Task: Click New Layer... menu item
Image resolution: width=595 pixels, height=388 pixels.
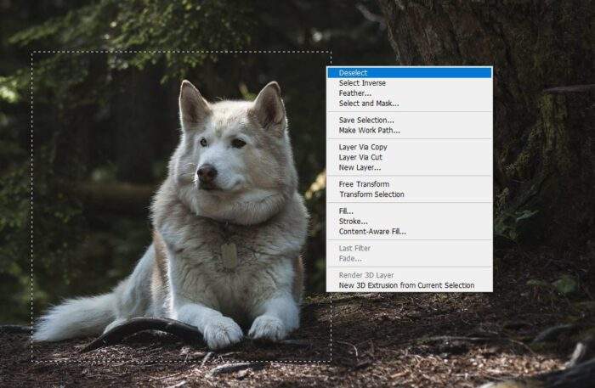Action: point(410,167)
